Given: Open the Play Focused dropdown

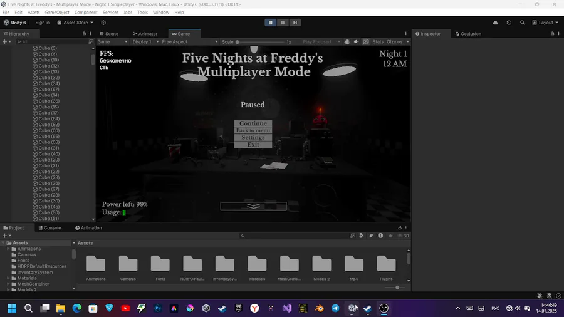Looking at the screenshot, I should [x=321, y=42].
